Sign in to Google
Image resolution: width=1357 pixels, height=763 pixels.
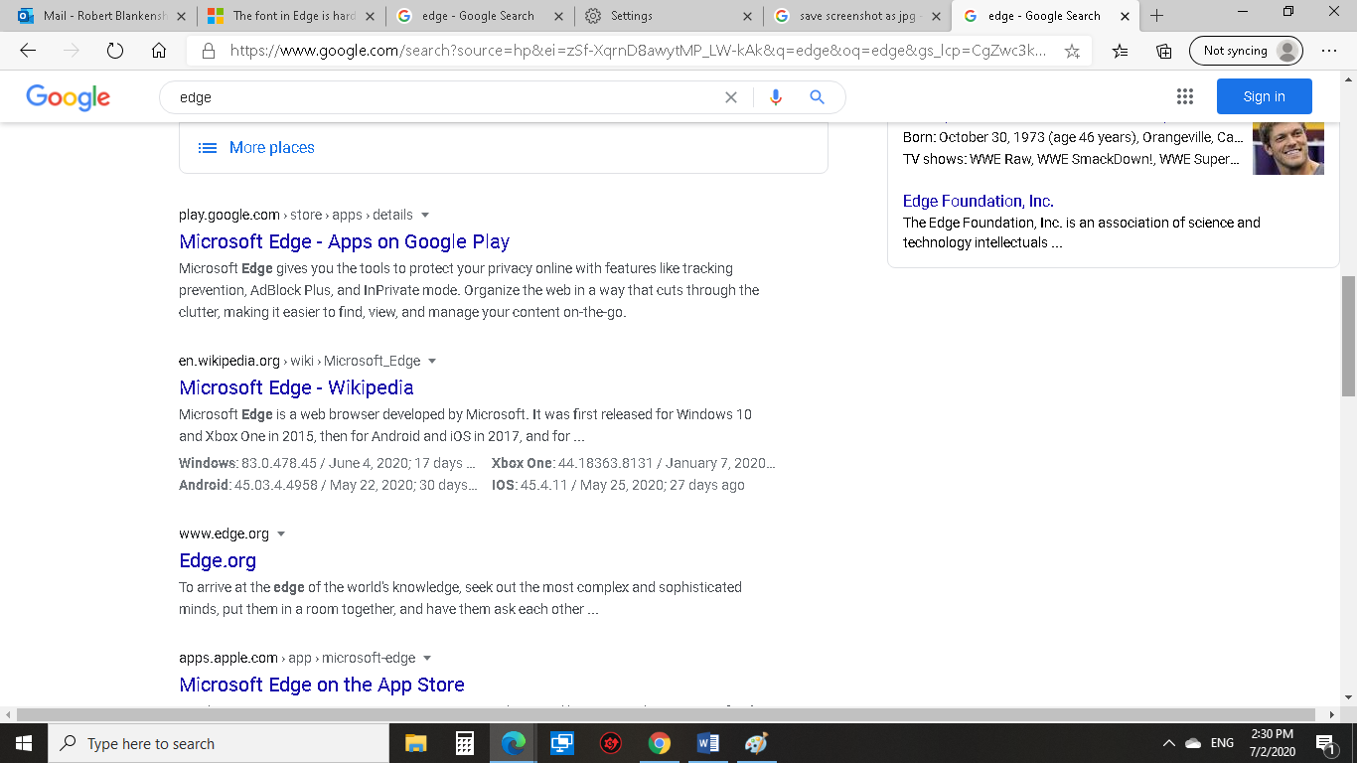1263,95
